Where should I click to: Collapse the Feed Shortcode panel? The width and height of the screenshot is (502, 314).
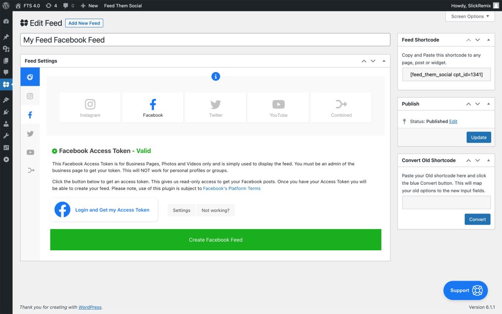[x=489, y=40]
